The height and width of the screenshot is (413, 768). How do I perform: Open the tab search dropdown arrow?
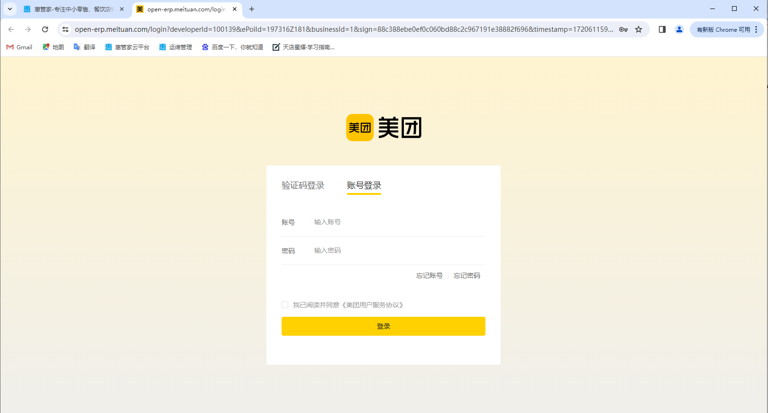coord(9,9)
